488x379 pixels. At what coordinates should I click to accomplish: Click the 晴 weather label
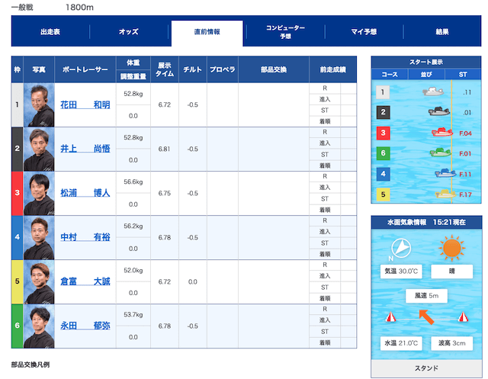click(452, 271)
